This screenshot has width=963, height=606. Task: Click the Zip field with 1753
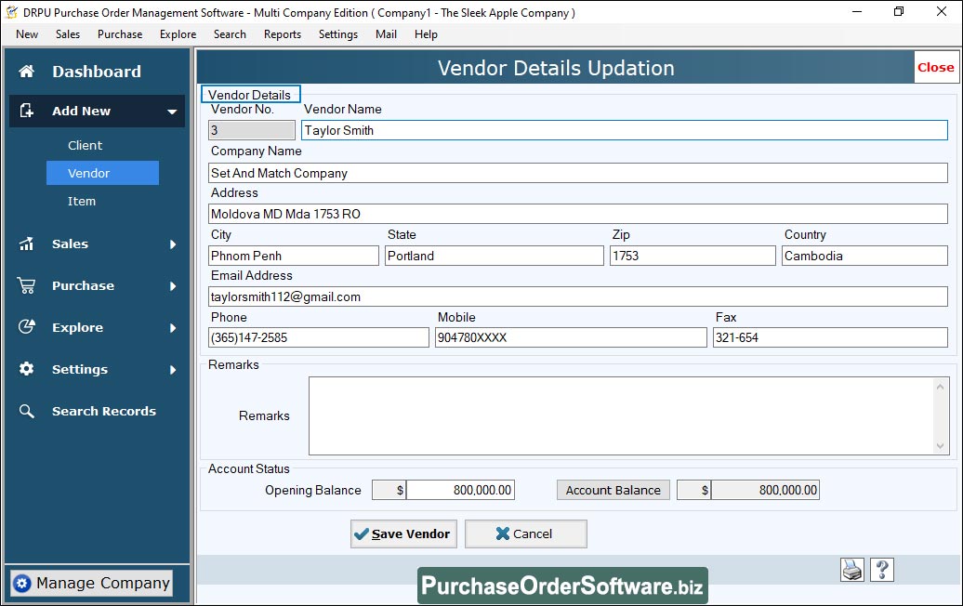[x=693, y=256]
